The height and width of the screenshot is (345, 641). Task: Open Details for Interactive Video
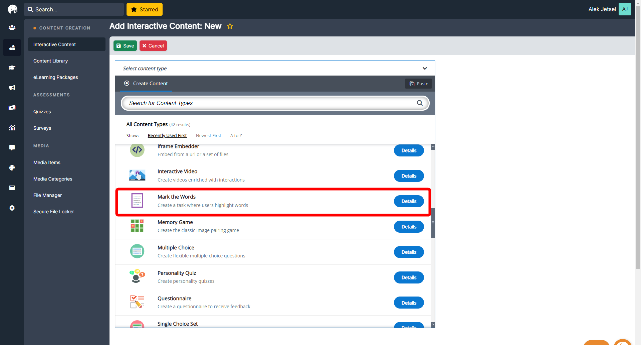(409, 176)
